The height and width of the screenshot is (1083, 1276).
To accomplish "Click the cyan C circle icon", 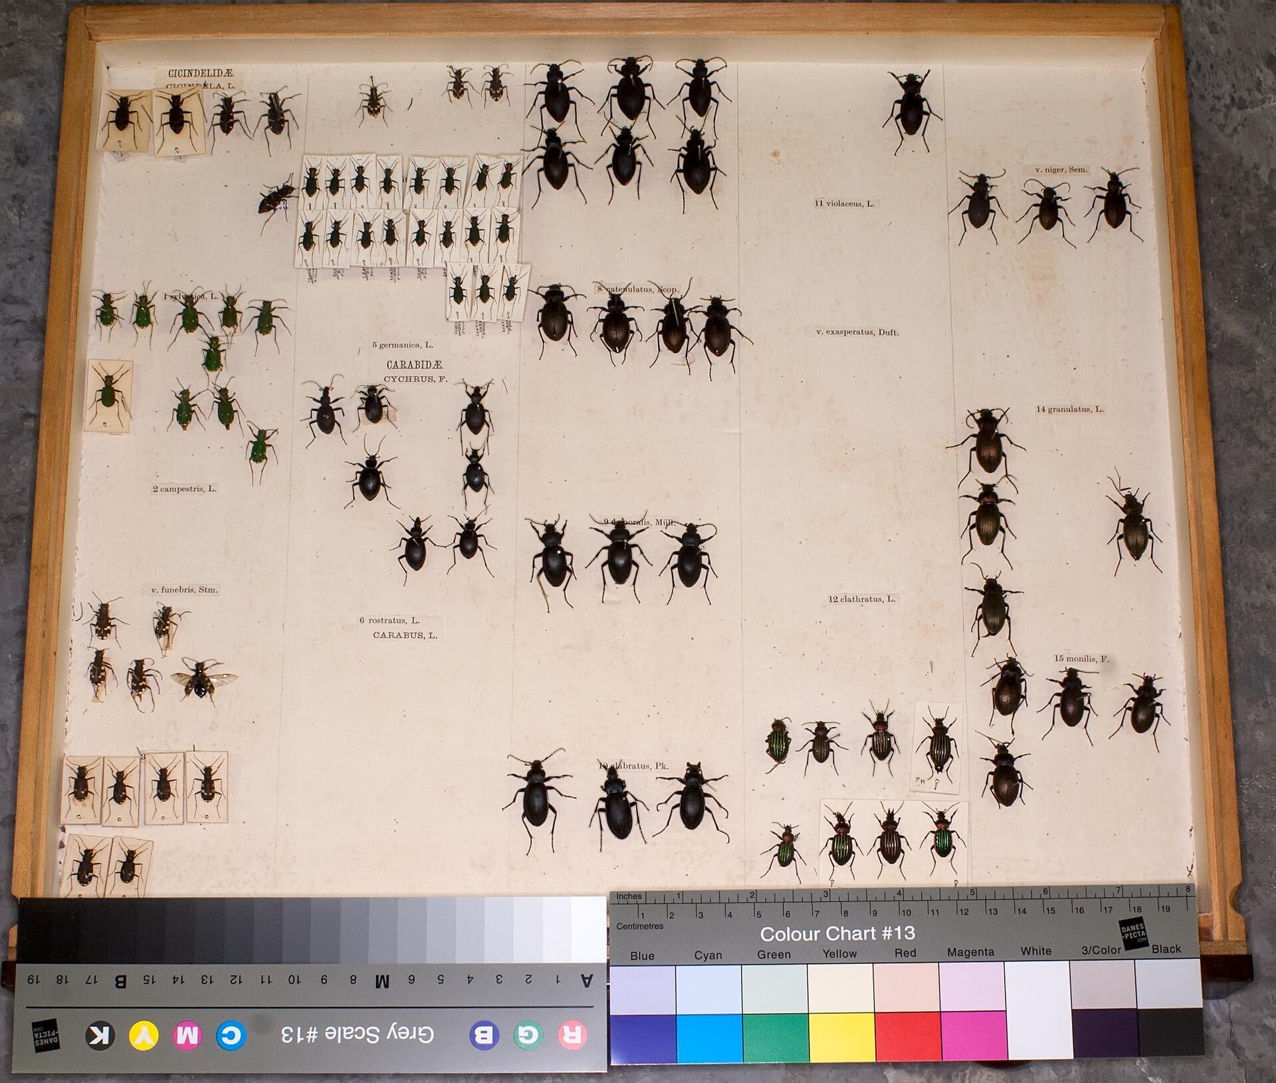I will [x=231, y=1036].
